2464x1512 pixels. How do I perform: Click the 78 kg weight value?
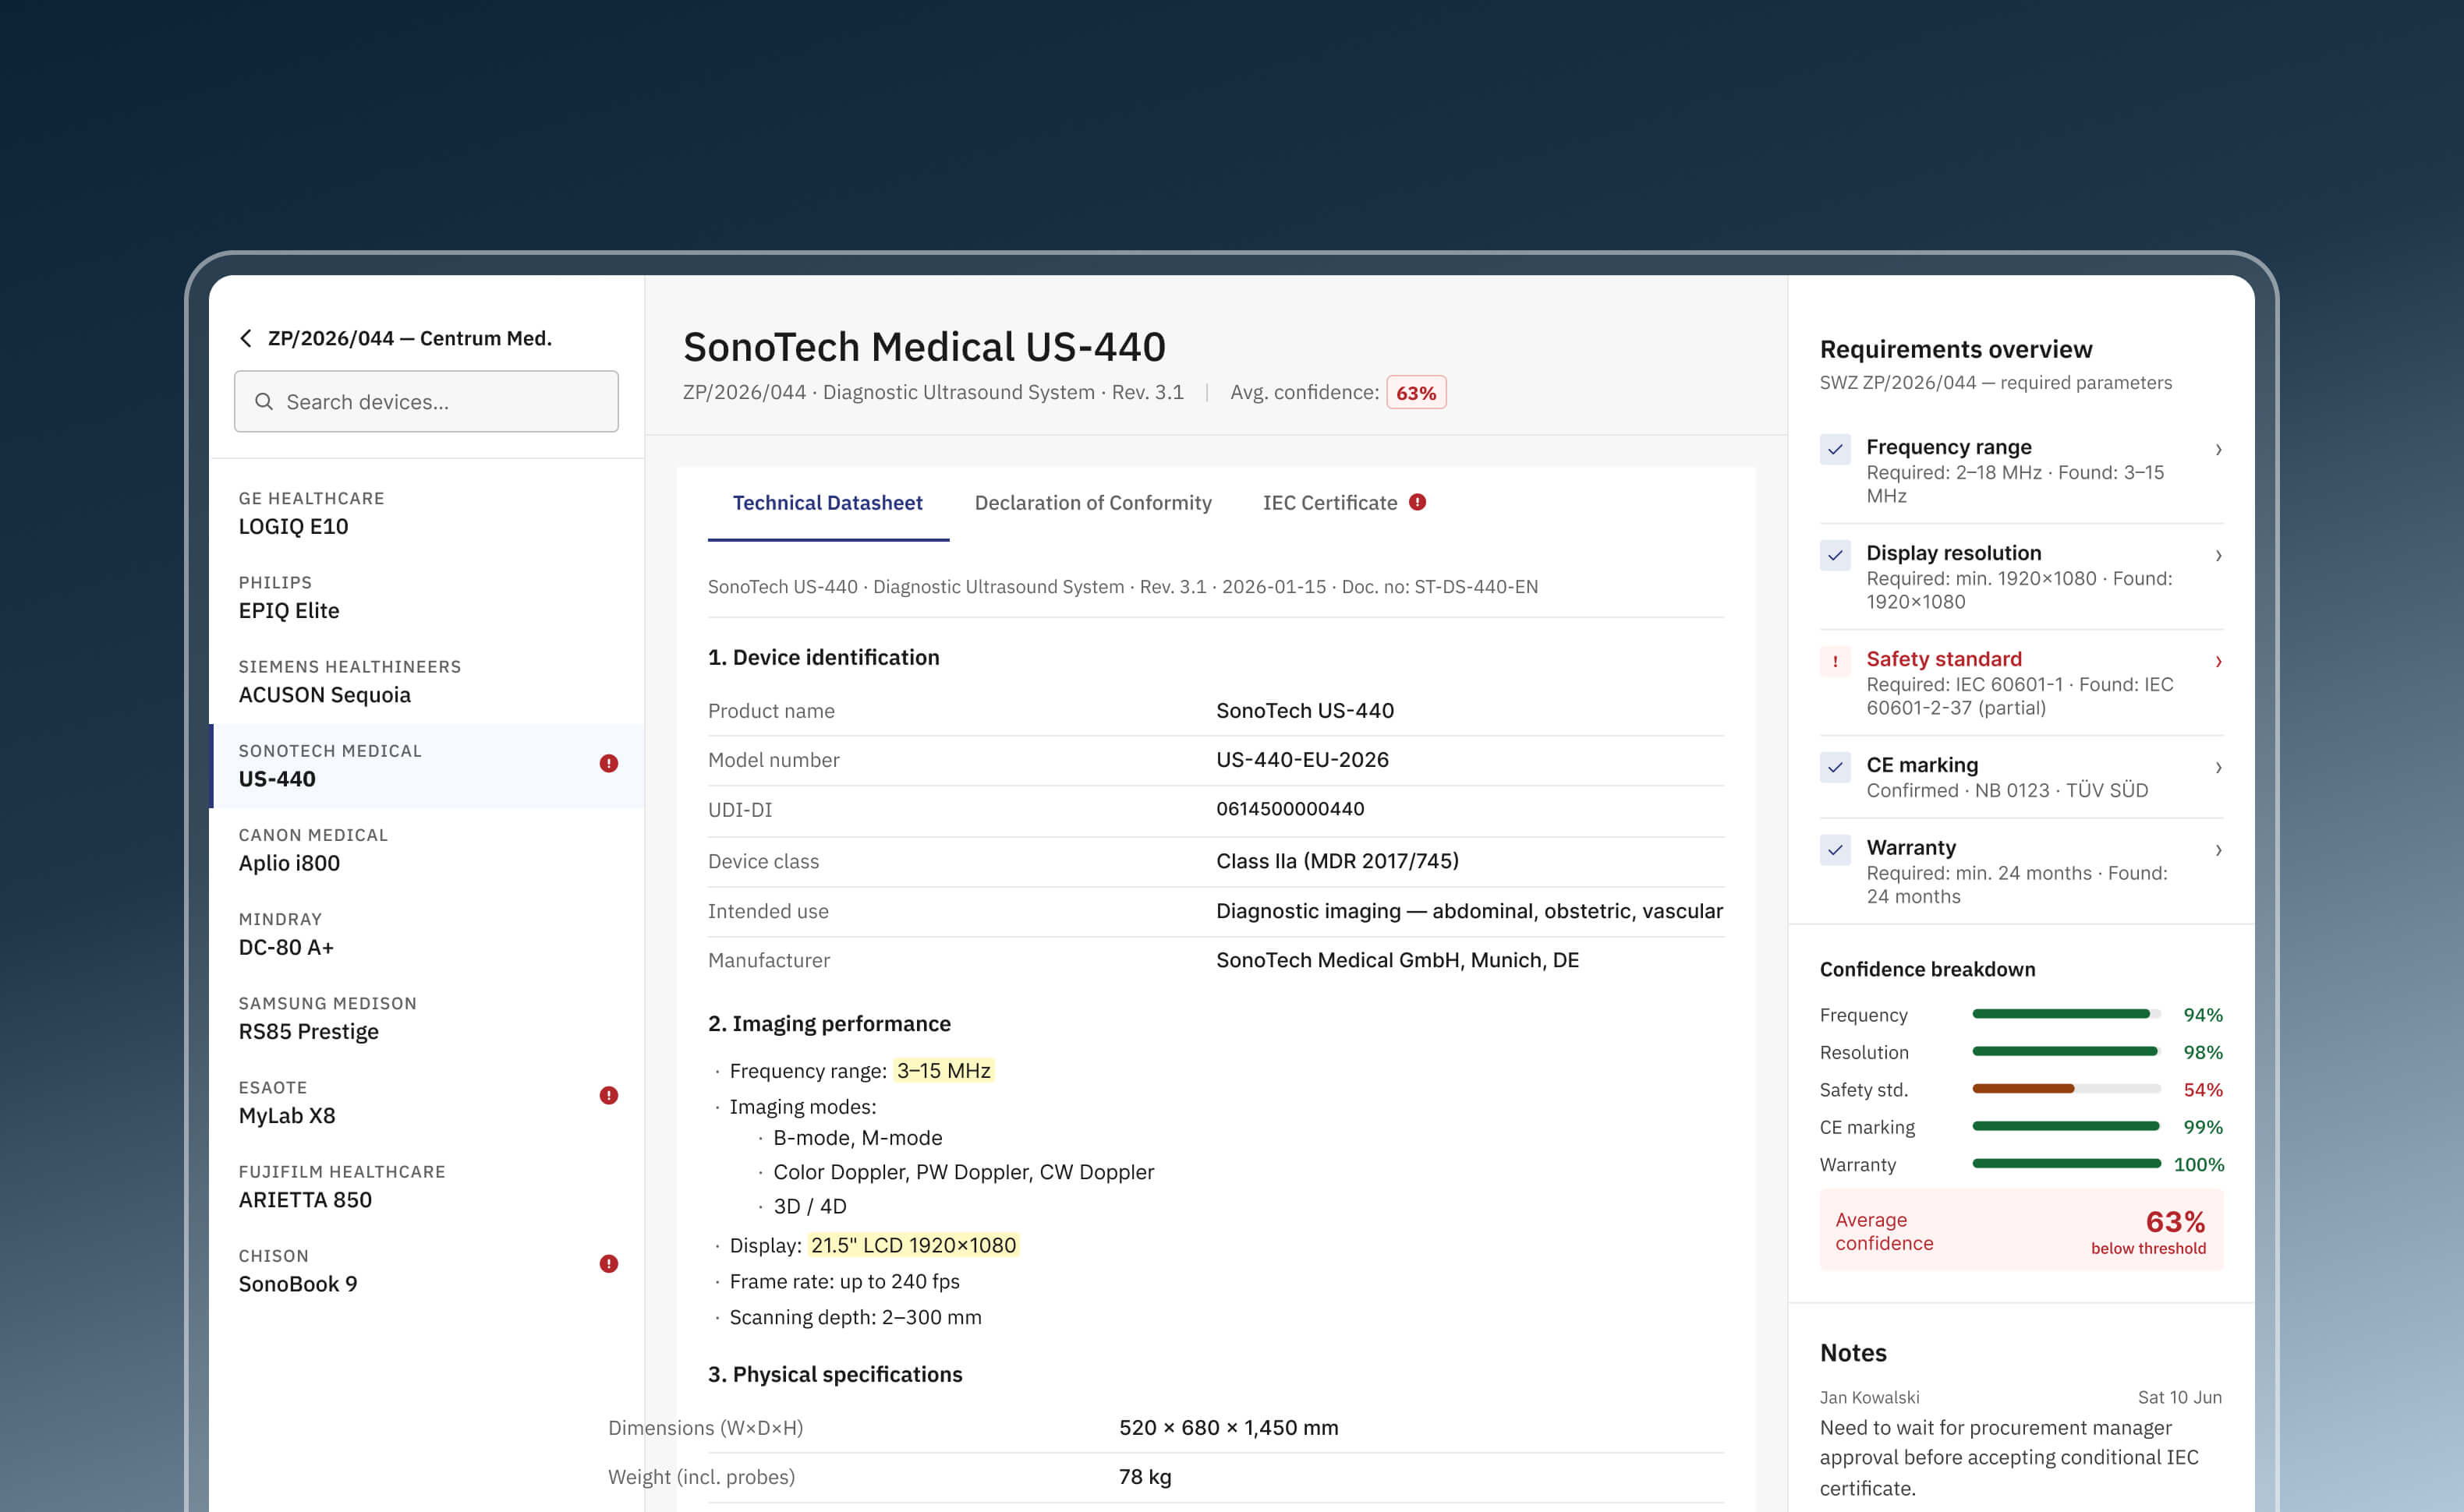[1145, 1477]
